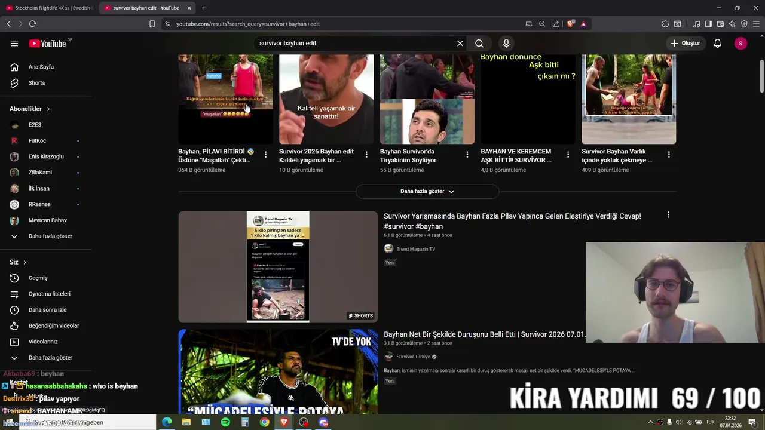Open the Enis Kirazoglu subscription

click(45, 156)
